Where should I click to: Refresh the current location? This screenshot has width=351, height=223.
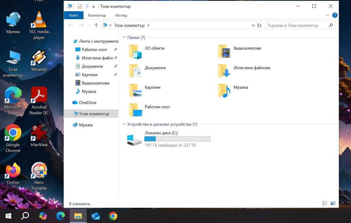point(259,26)
